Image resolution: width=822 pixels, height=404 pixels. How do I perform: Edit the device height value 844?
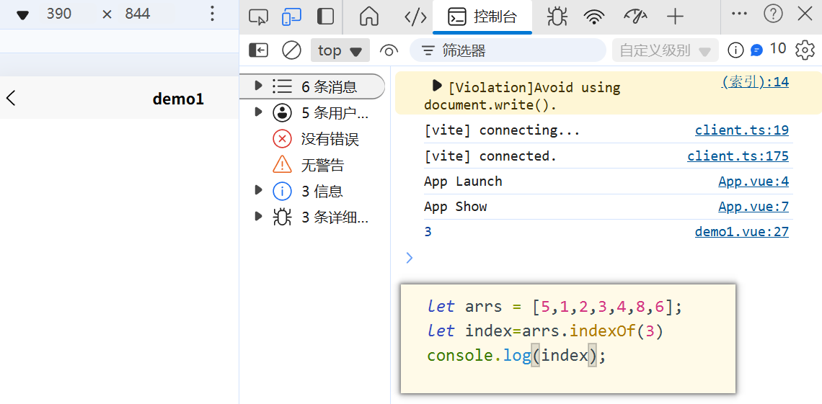pyautogui.click(x=137, y=14)
